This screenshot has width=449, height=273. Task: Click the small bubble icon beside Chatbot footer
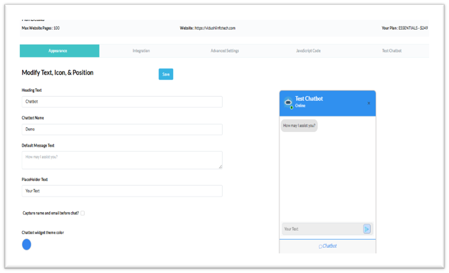coord(320,247)
